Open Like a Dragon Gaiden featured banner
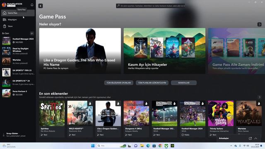 click(x=80, y=50)
